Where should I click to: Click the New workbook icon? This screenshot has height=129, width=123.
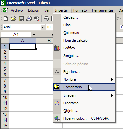pyautogui.click(x=6, y=19)
